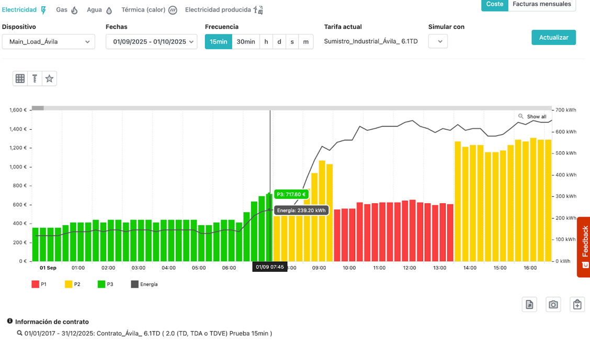
Task: Switch to the Gas tab
Action: pos(66,10)
